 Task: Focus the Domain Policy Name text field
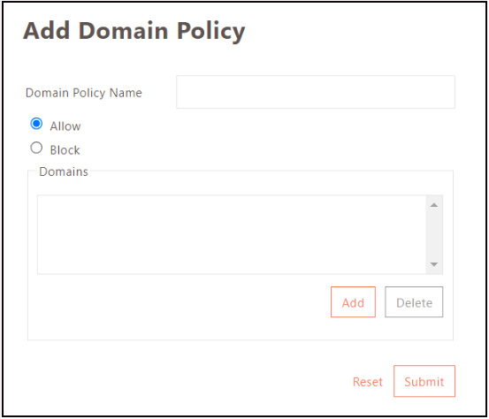316,92
